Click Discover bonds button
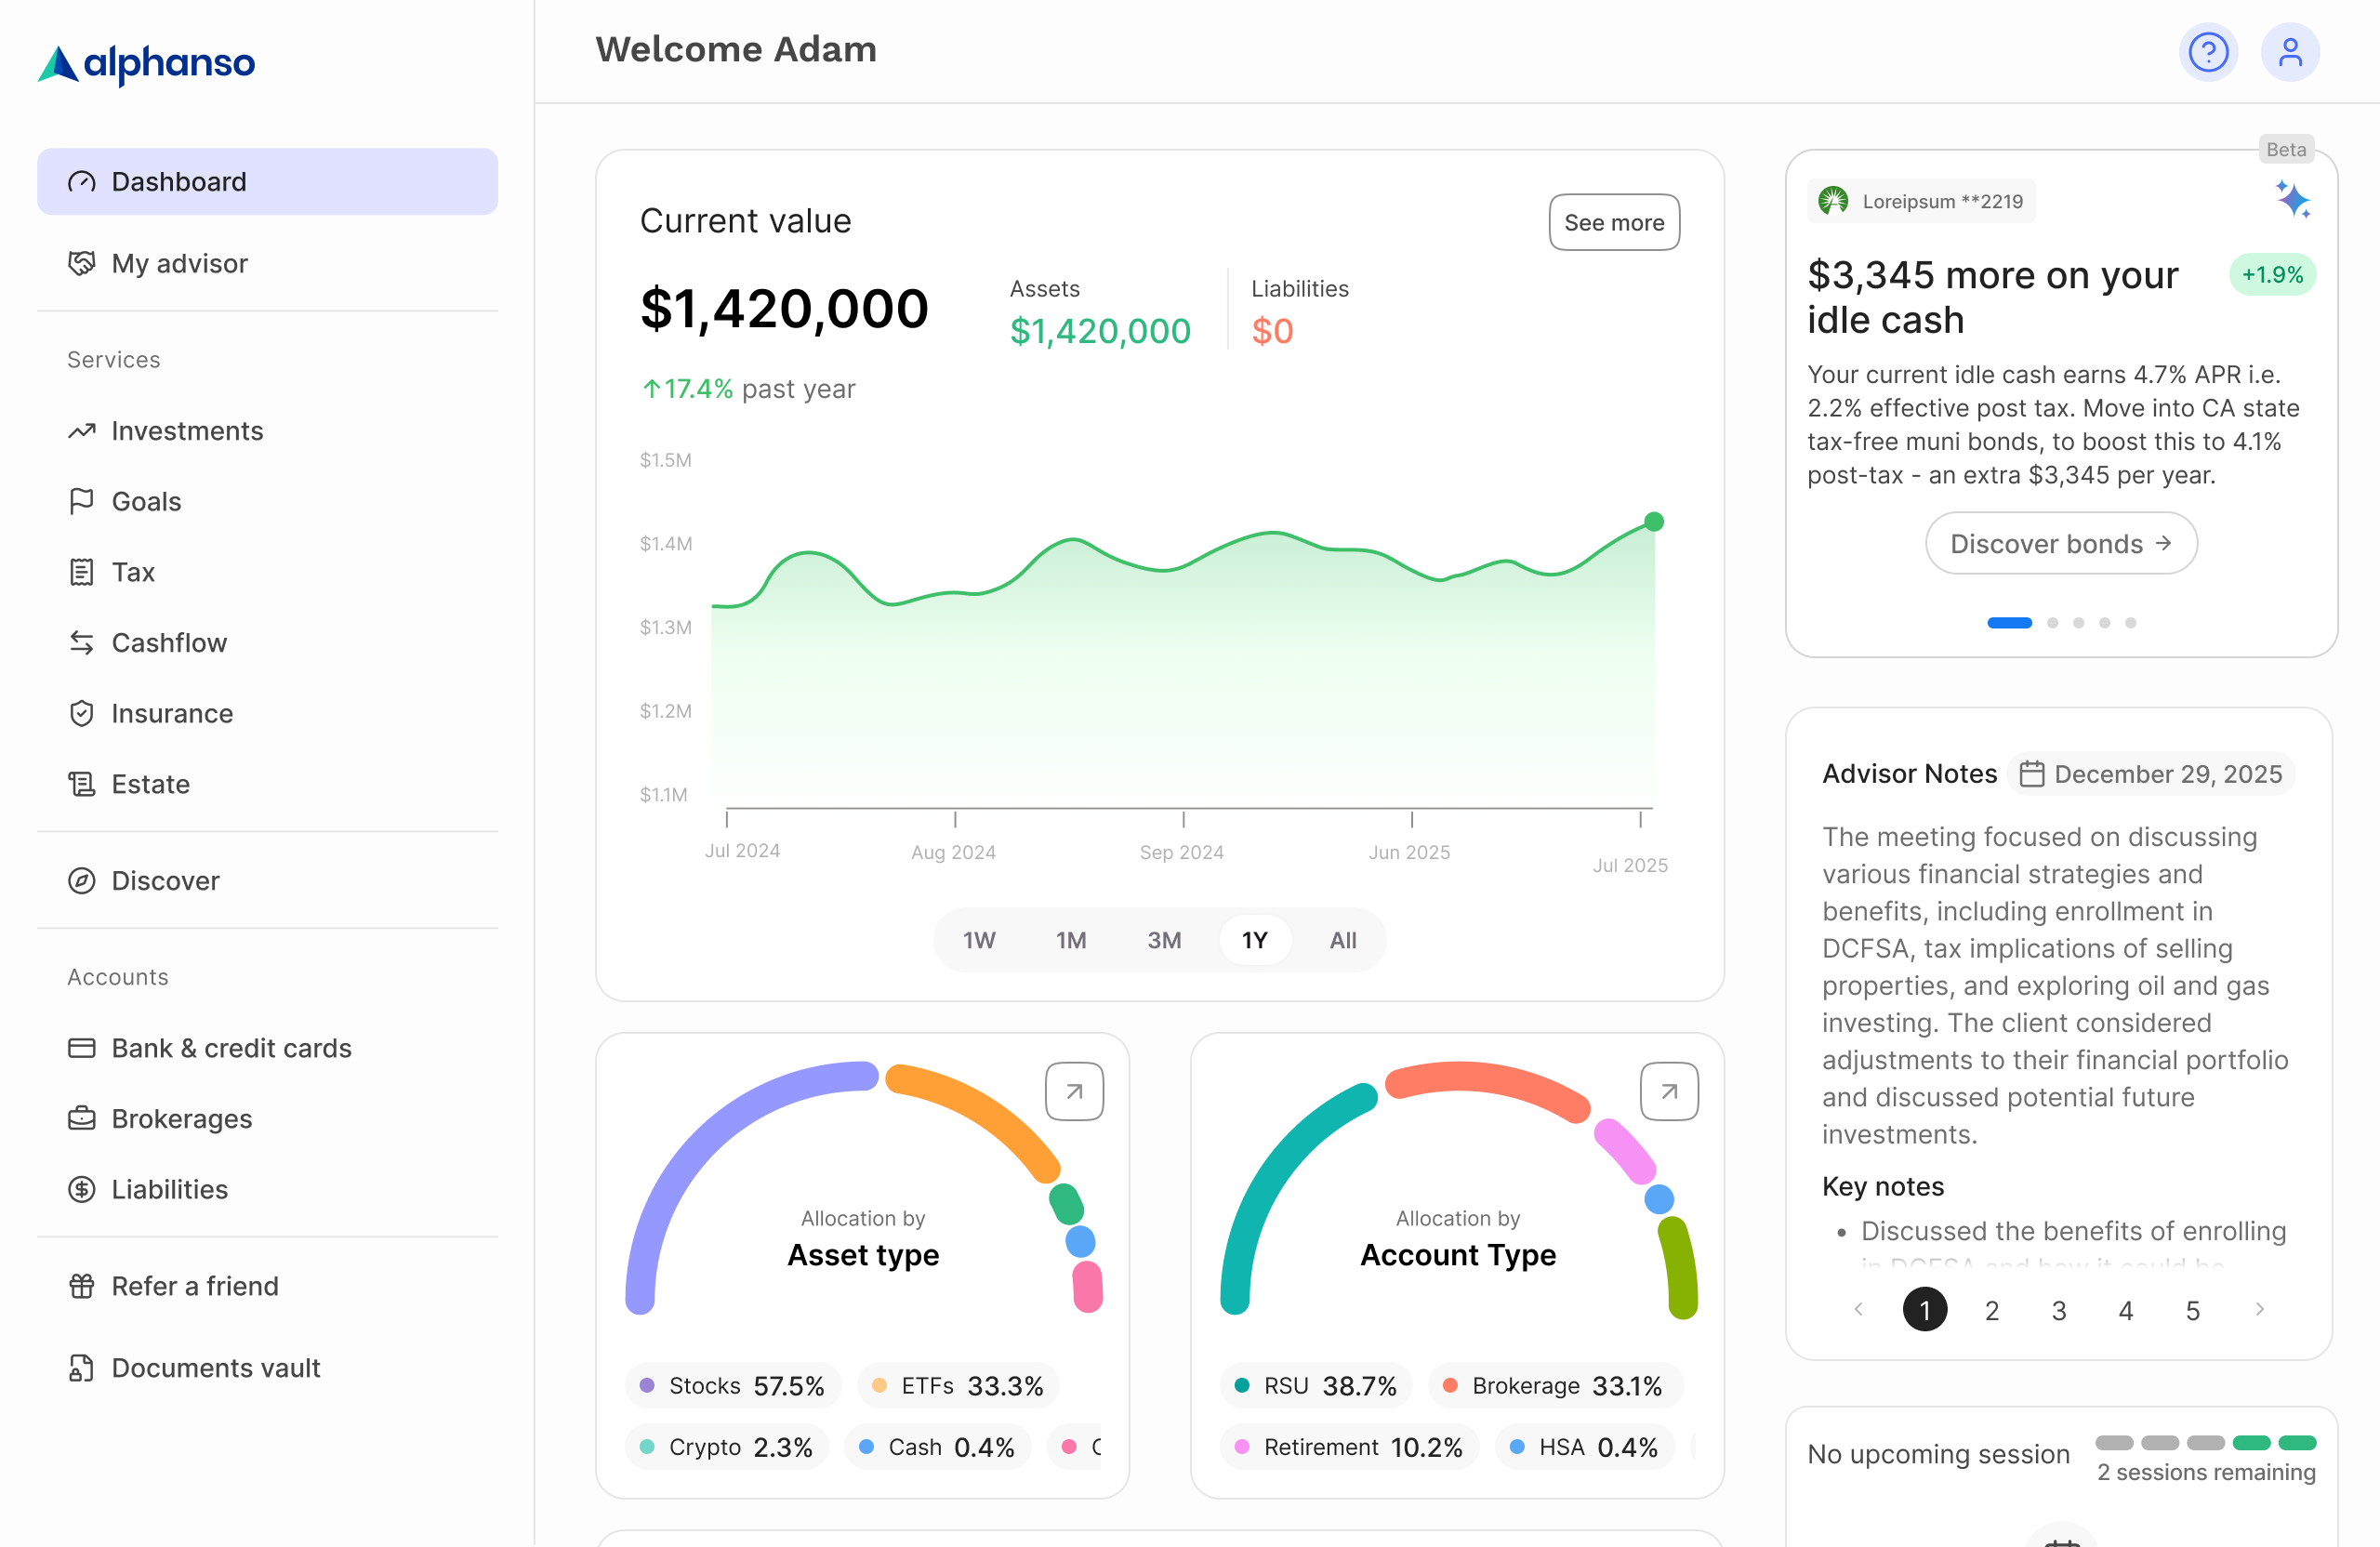Screen dimensions: 2380x1547 2060,543
